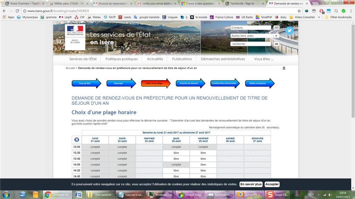Open the Démarches administratives menu
Image resolution: width=355 pixels, height=199 pixels.
[x=223, y=59]
